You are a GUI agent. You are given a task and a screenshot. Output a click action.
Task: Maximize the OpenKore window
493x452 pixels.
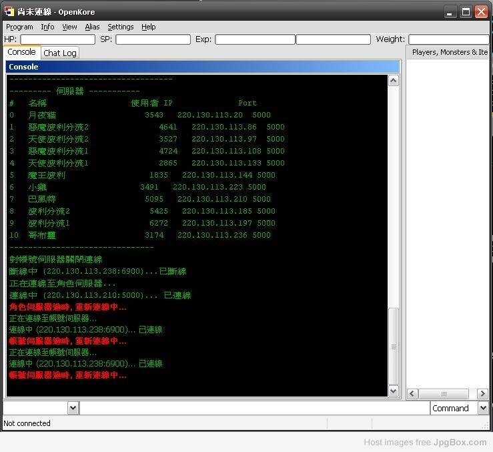pos(466,12)
